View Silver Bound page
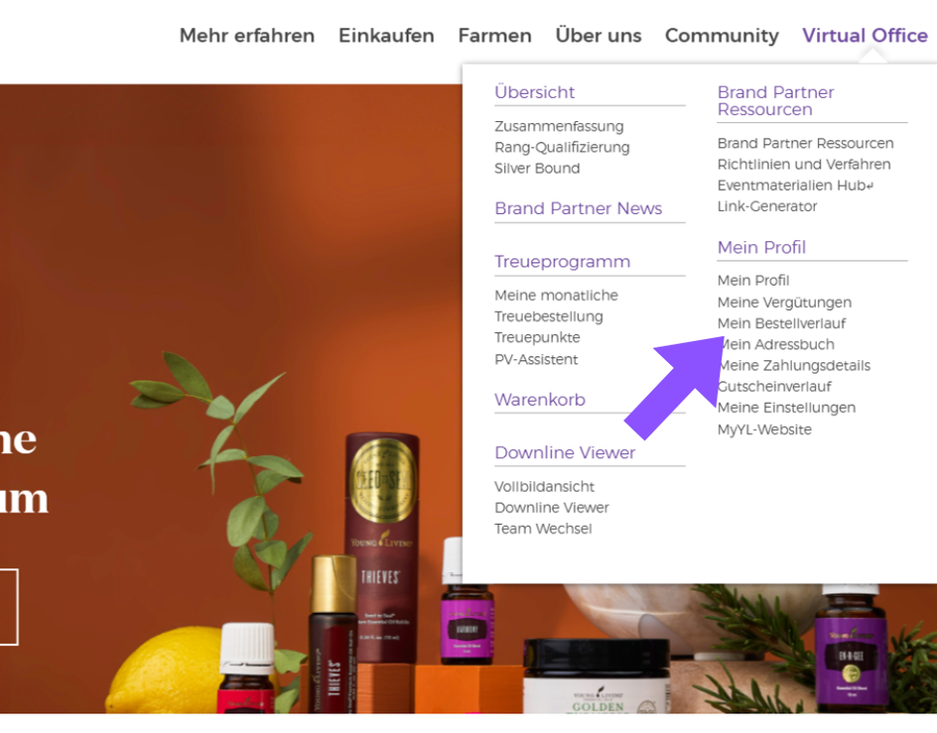This screenshot has height=733, width=937. pos(537,168)
